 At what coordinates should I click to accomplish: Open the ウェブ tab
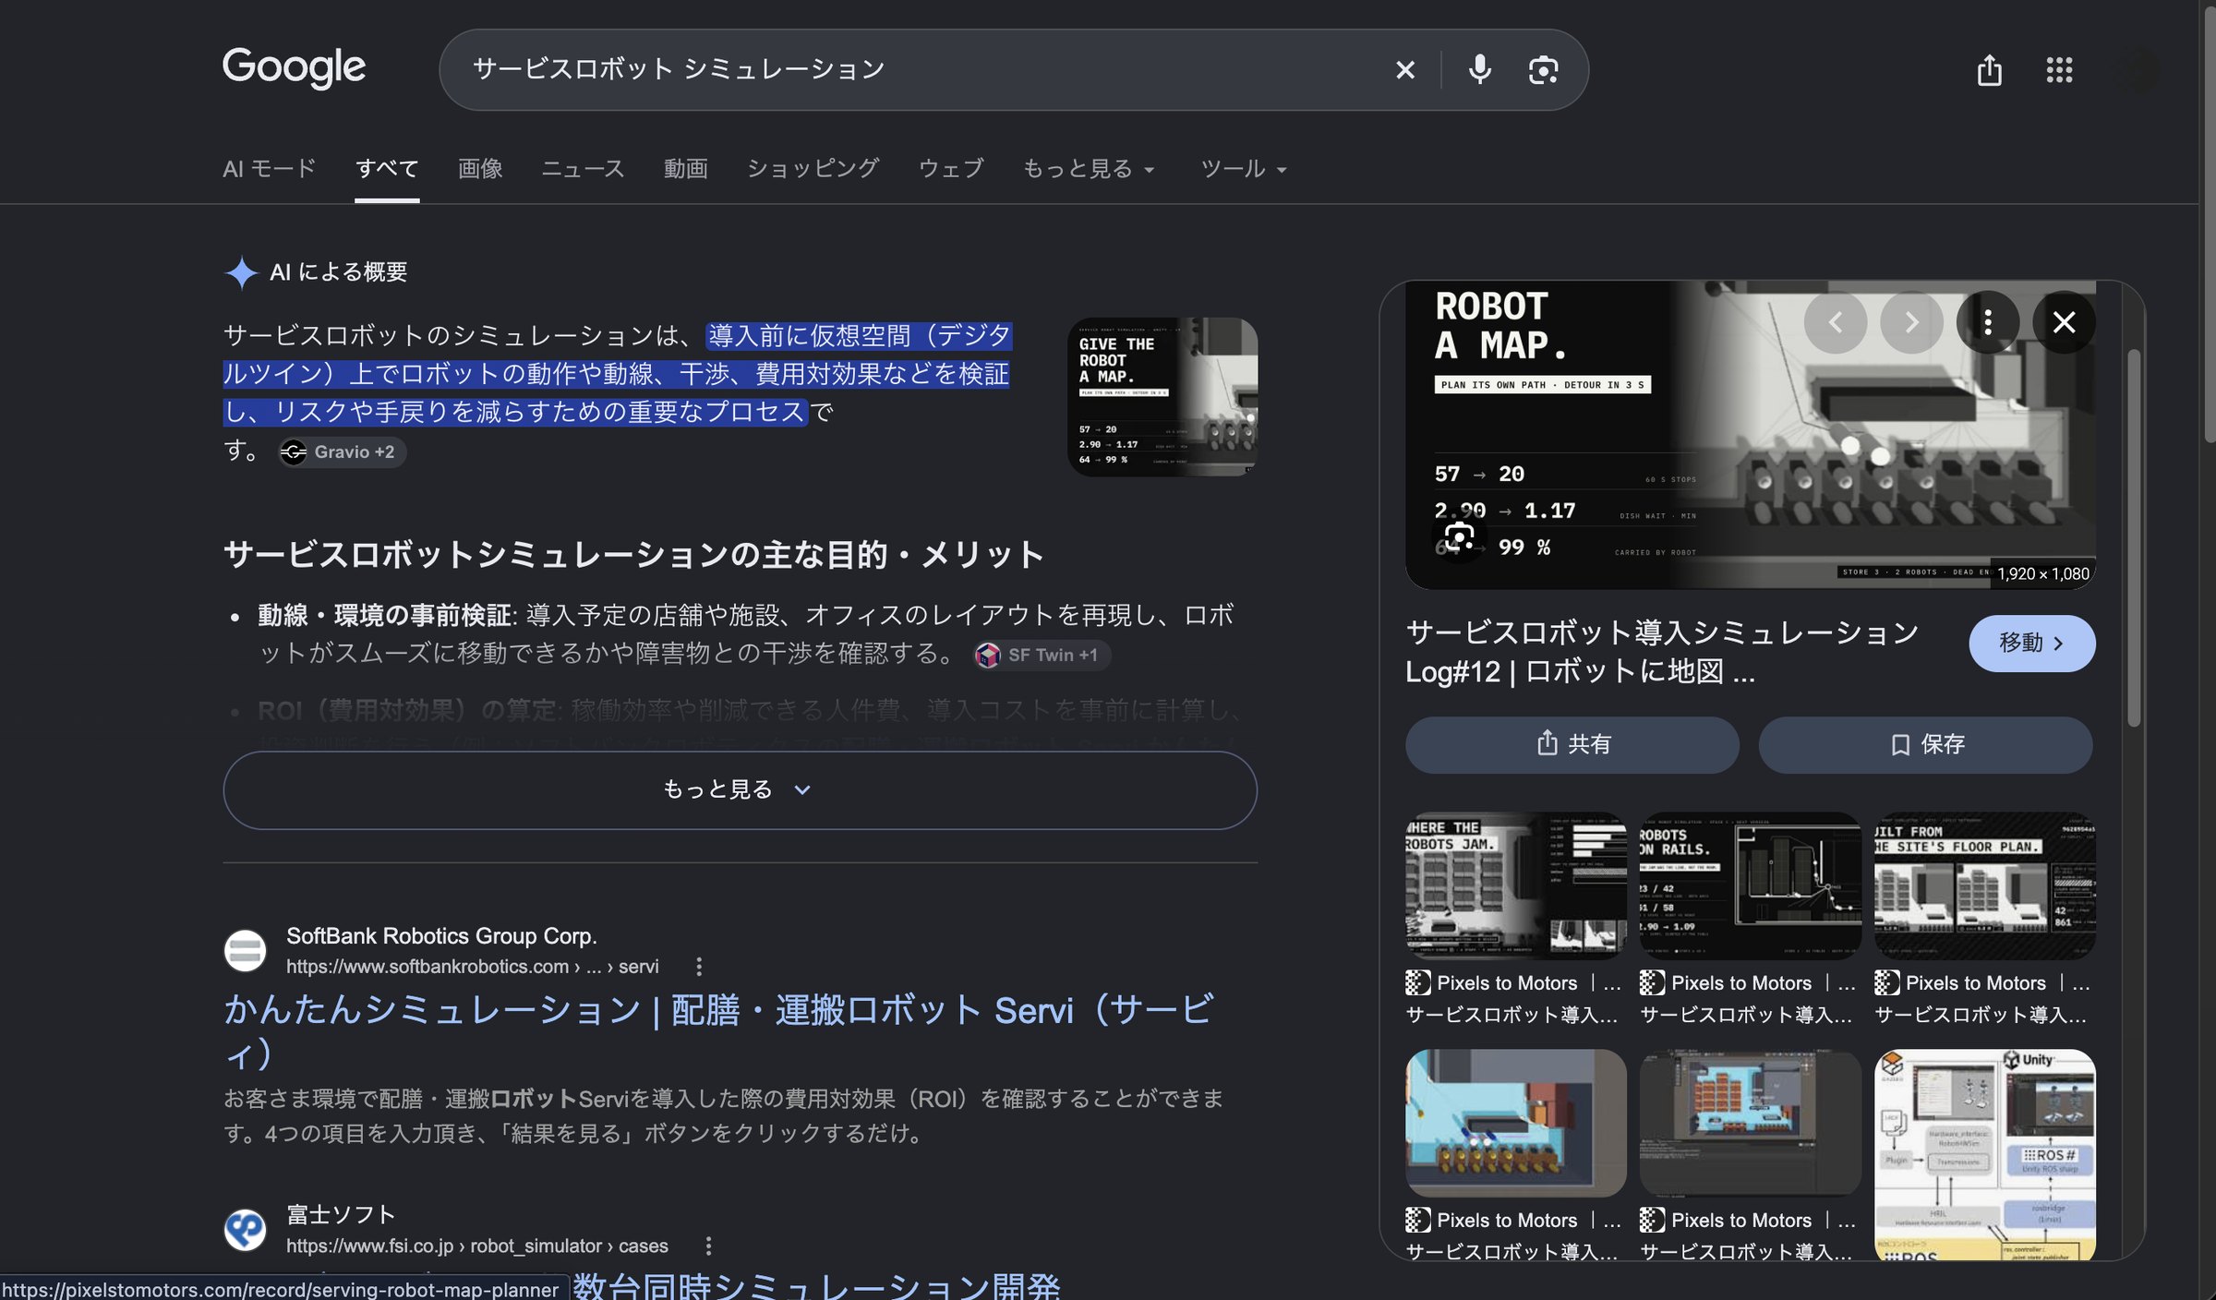951,169
